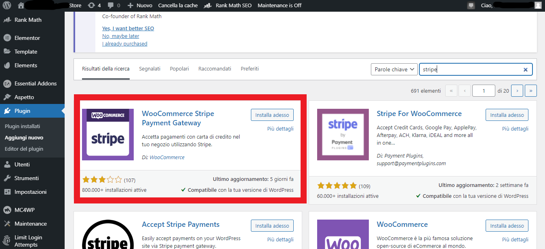Click the stripe search input field

pyautogui.click(x=471, y=69)
